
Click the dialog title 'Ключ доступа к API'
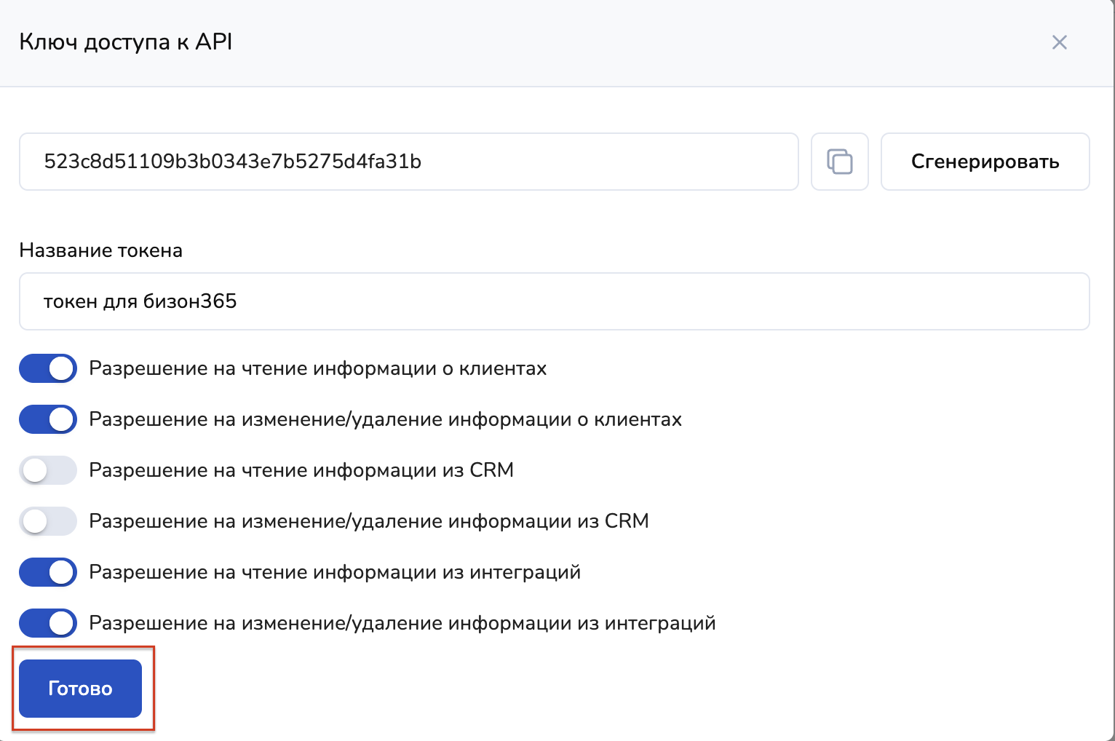pyautogui.click(x=126, y=42)
